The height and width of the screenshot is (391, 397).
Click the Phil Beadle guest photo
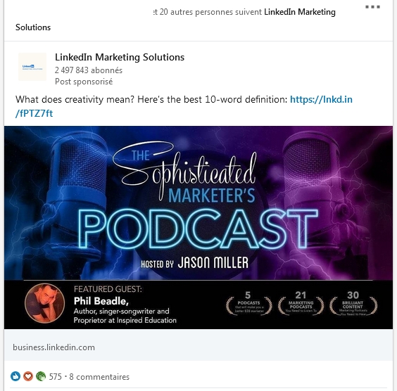44,303
